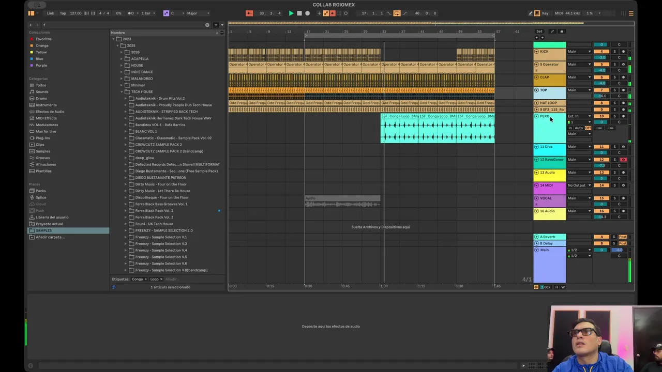662x372 pixels.
Task: Open the Instruments category
Action: [46, 105]
